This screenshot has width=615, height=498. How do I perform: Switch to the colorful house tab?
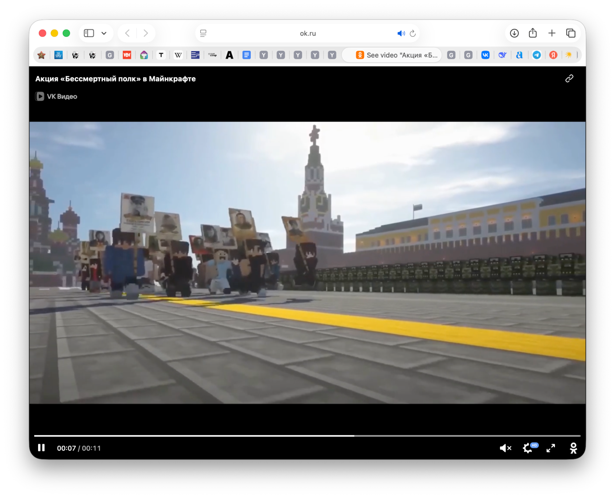(144, 55)
